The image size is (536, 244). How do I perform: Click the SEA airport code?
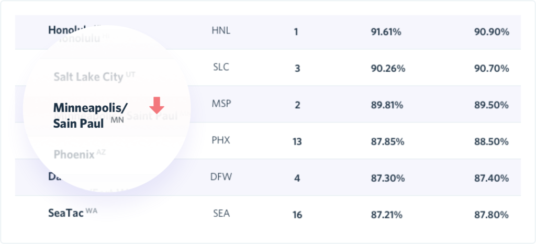pos(221,214)
